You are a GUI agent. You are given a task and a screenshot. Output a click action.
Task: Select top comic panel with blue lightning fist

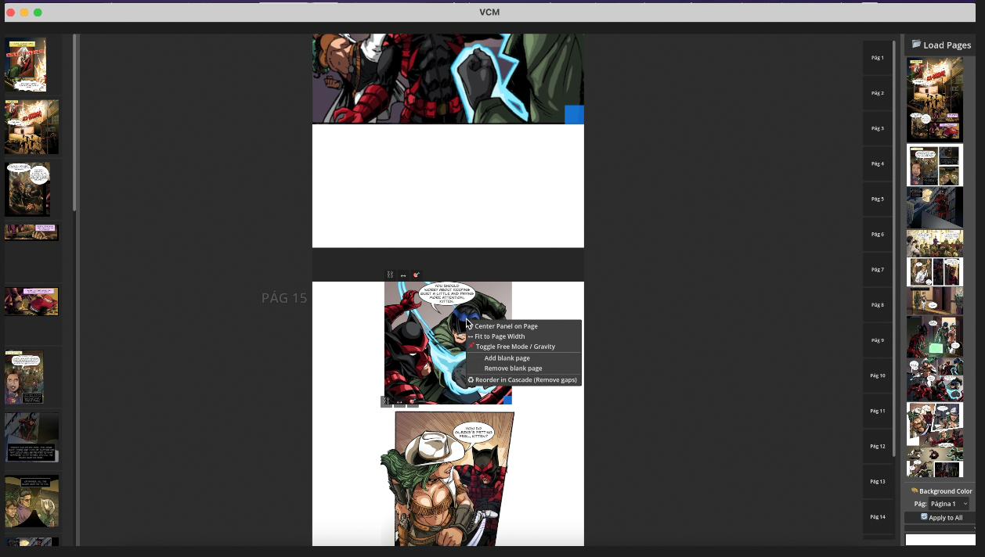[x=448, y=78]
